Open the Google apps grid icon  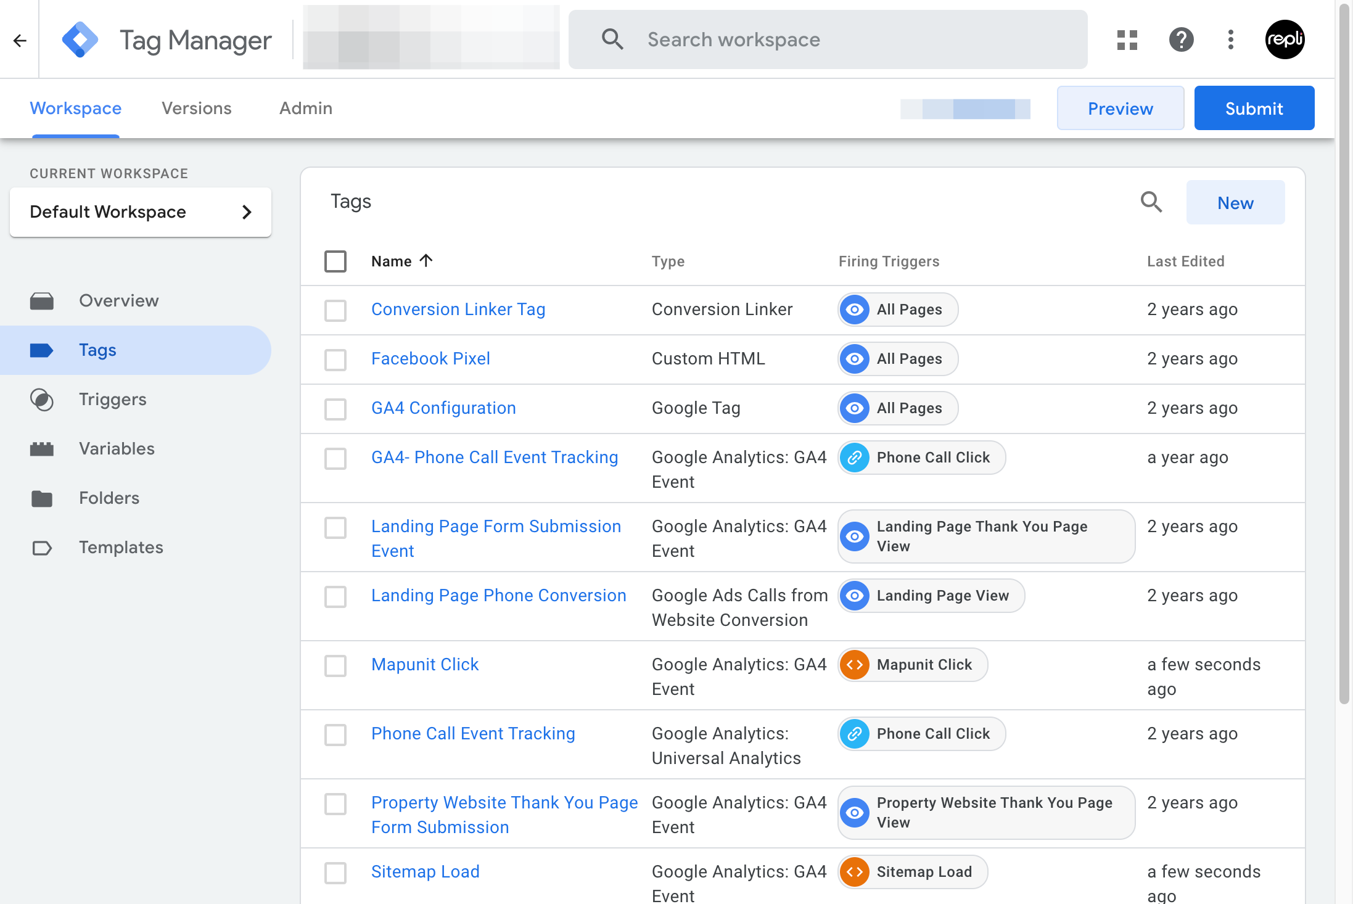pos(1127,40)
